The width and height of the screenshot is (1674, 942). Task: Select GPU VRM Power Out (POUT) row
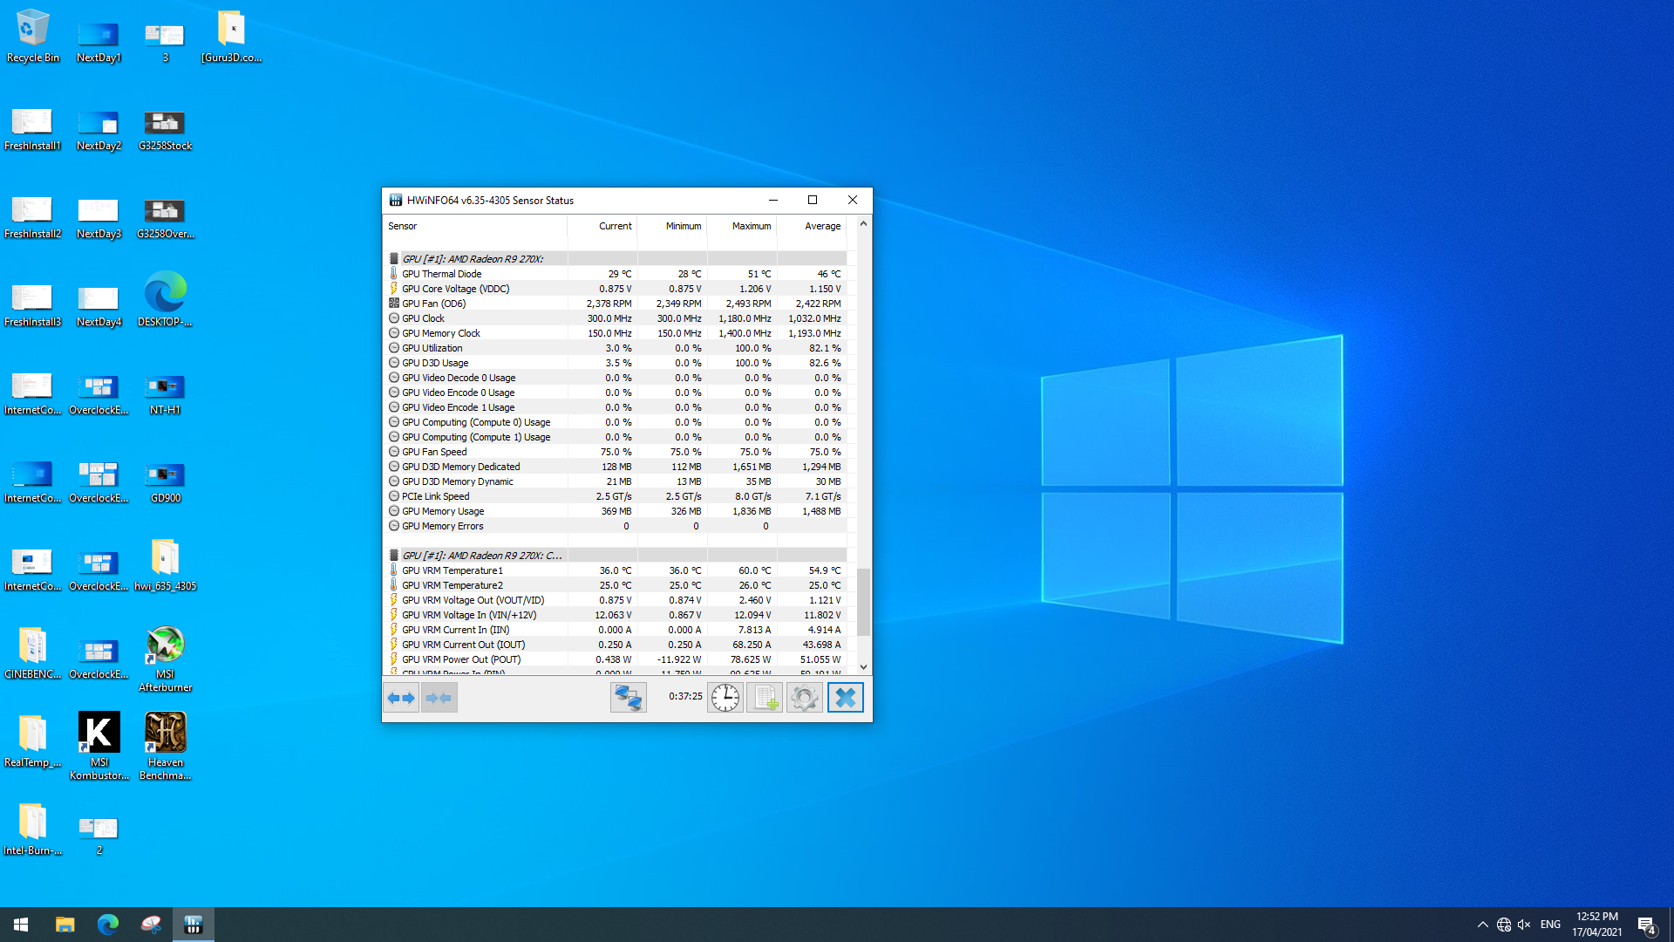(x=616, y=659)
